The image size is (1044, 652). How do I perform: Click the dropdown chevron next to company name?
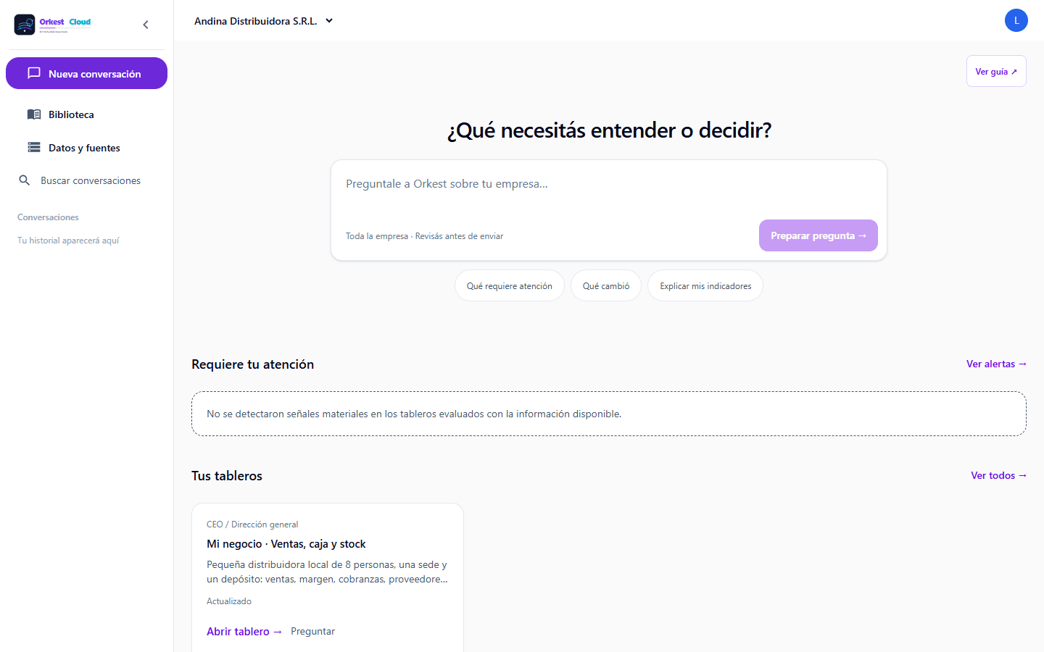[329, 21]
